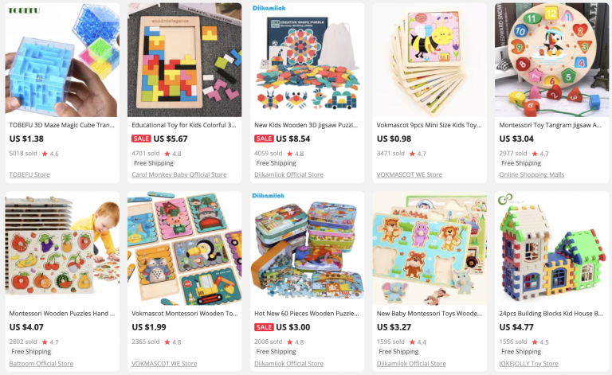Open the TOBEFU 3D Maze Magic Cube image
Screen dimensions: 612x375
pyautogui.click(x=62, y=60)
